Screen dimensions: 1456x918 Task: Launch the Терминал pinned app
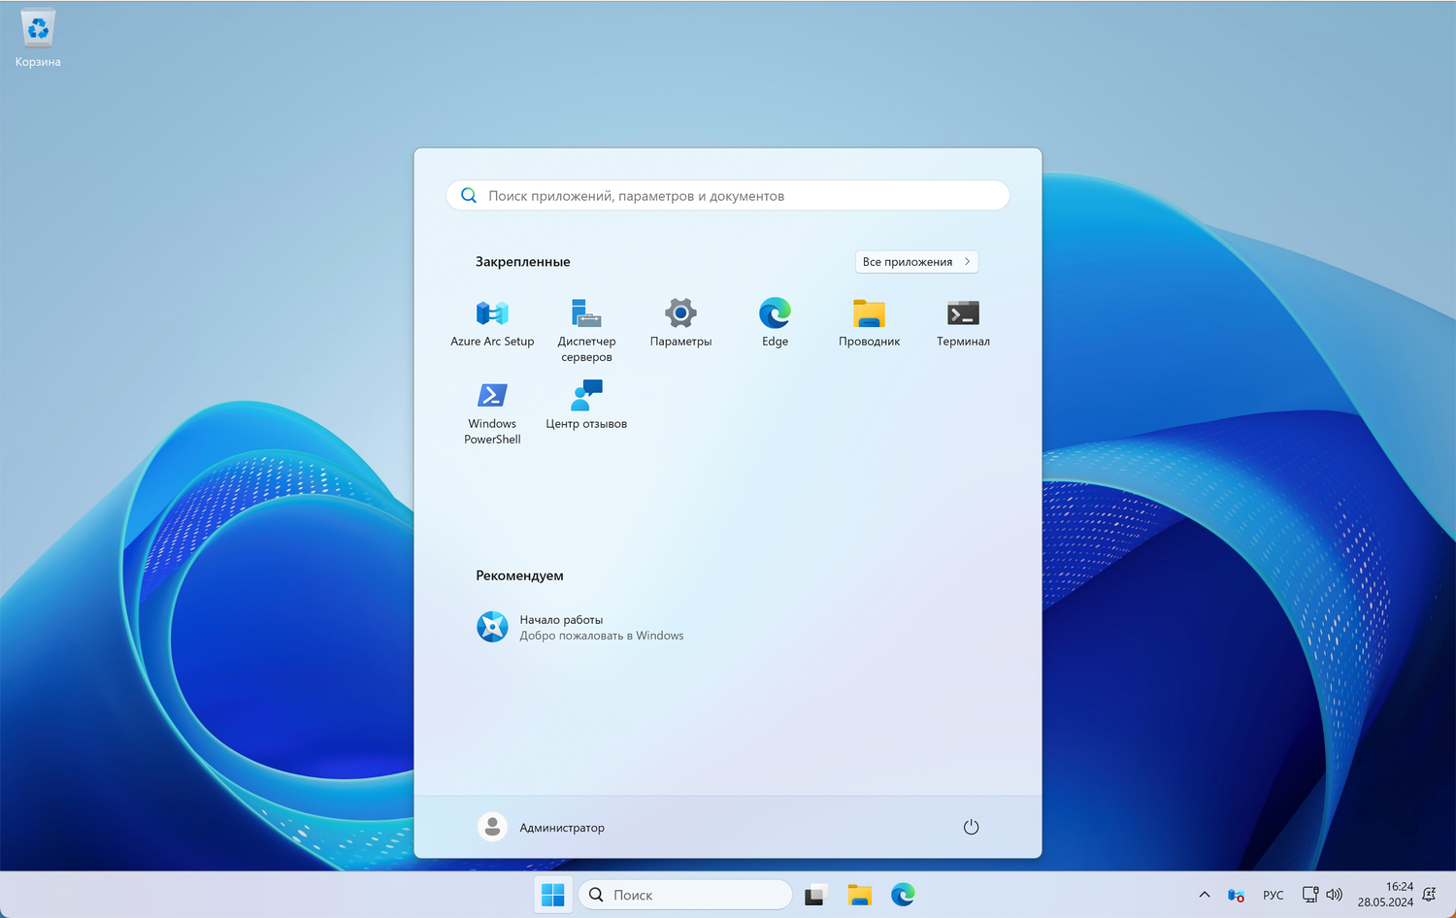coord(963,323)
